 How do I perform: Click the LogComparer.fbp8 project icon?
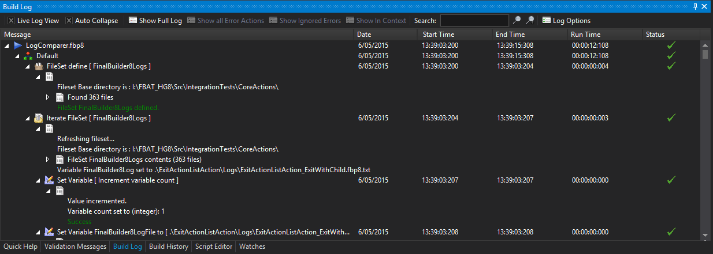coord(18,45)
